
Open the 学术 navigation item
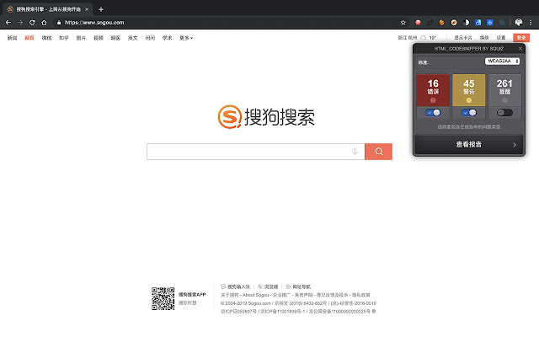click(x=167, y=38)
